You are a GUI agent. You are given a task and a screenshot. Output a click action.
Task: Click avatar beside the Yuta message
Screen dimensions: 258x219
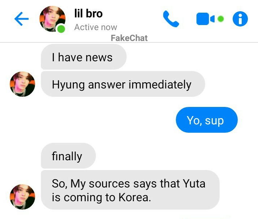pos(22,197)
